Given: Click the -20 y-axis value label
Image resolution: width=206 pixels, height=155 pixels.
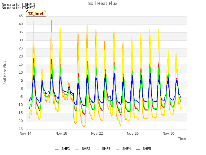Looking at the screenshot, I should pyautogui.click(x=20, y=121).
